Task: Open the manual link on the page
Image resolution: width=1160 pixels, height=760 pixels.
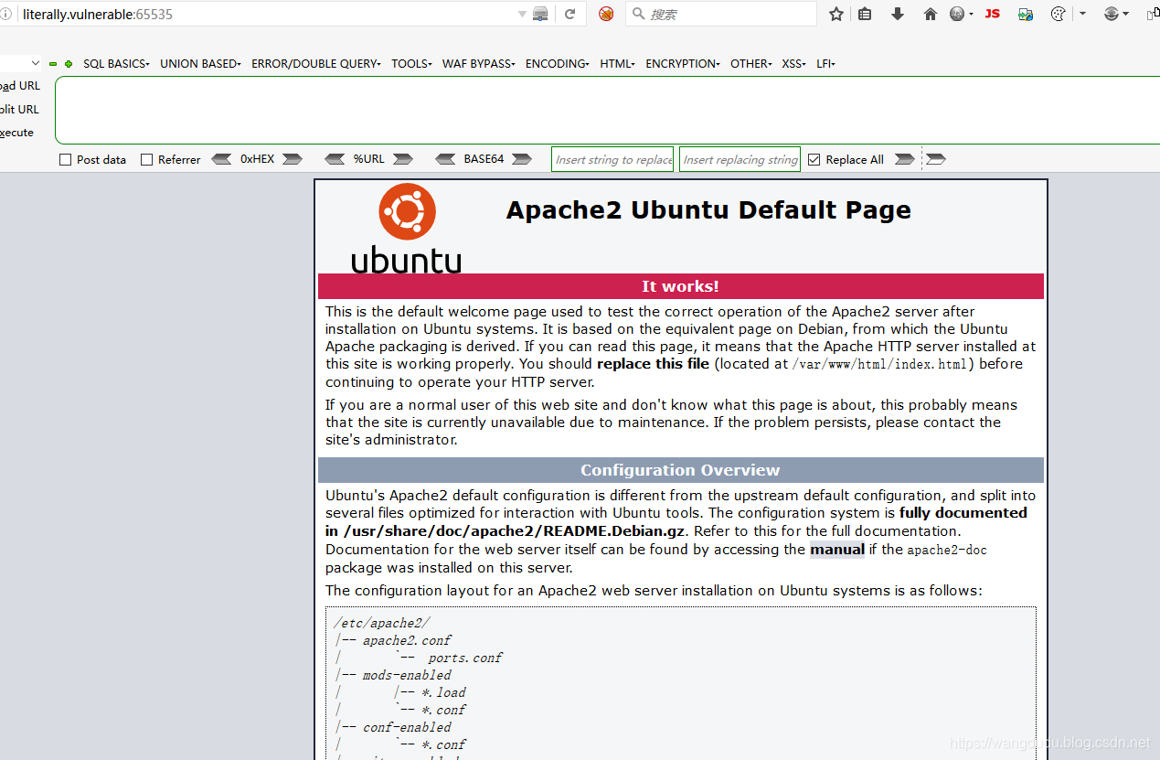Action: [837, 550]
